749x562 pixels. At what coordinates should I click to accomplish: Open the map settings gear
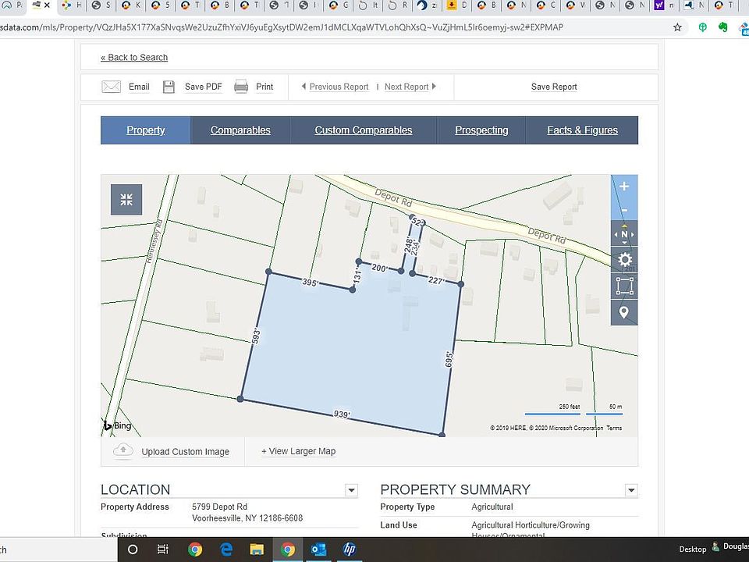(624, 259)
